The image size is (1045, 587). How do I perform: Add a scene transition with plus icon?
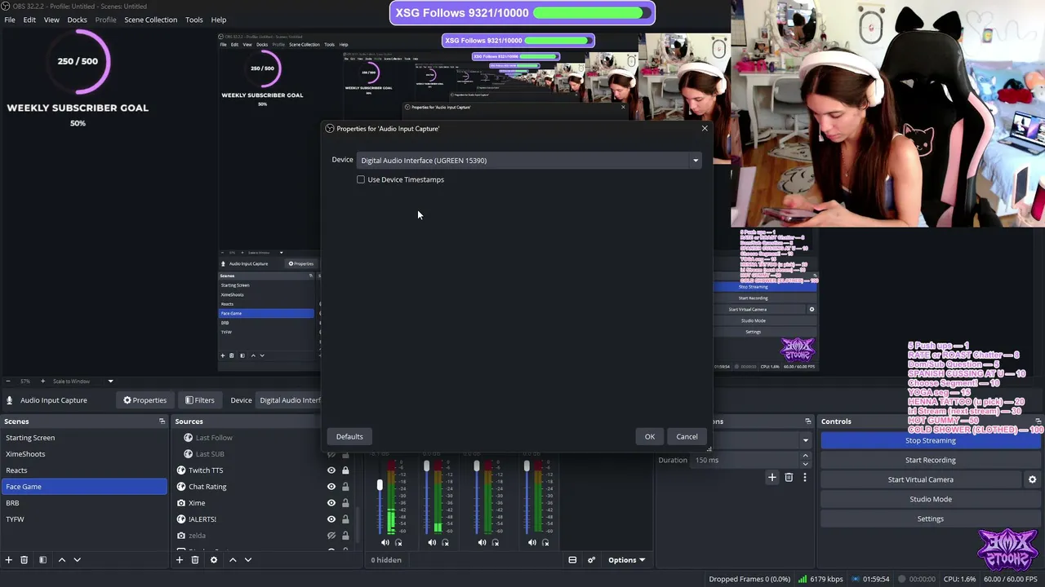(772, 477)
